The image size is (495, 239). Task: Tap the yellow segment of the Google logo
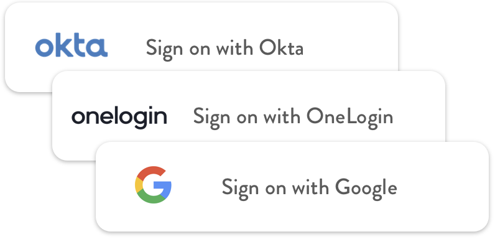(139, 185)
